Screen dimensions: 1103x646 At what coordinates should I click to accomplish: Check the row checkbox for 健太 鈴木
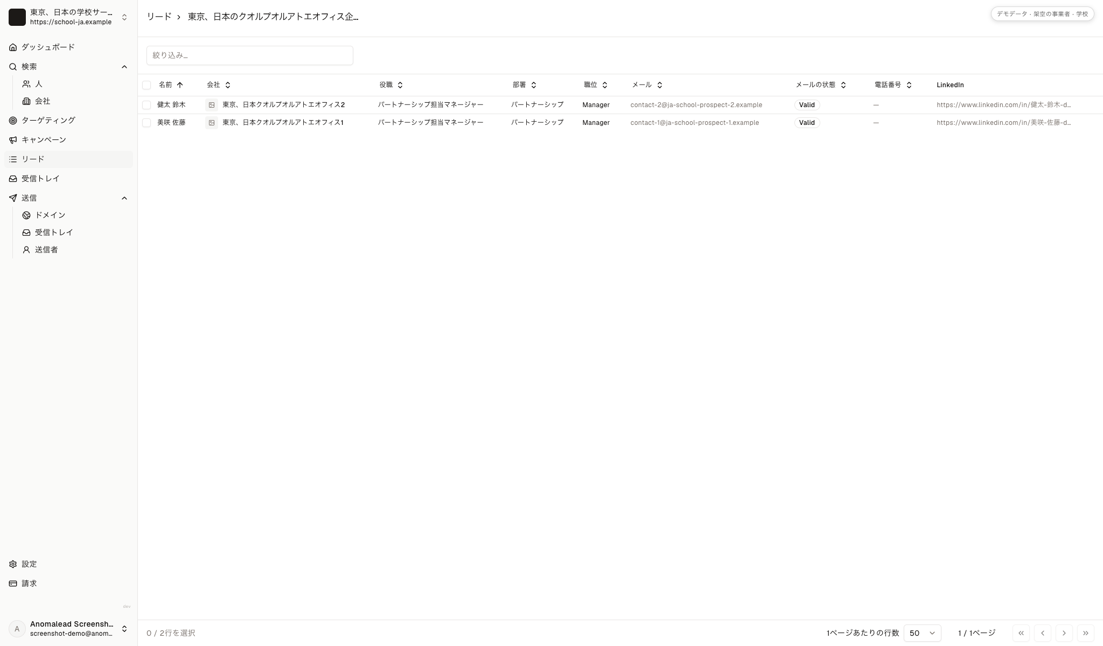tap(146, 105)
